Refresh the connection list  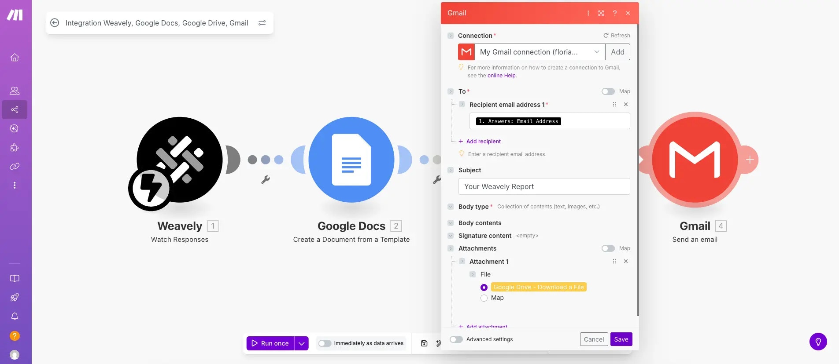click(x=617, y=36)
